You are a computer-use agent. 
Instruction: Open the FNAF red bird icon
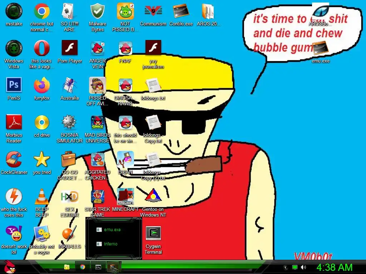click(125, 48)
